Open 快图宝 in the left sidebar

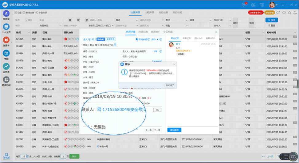(6, 14)
